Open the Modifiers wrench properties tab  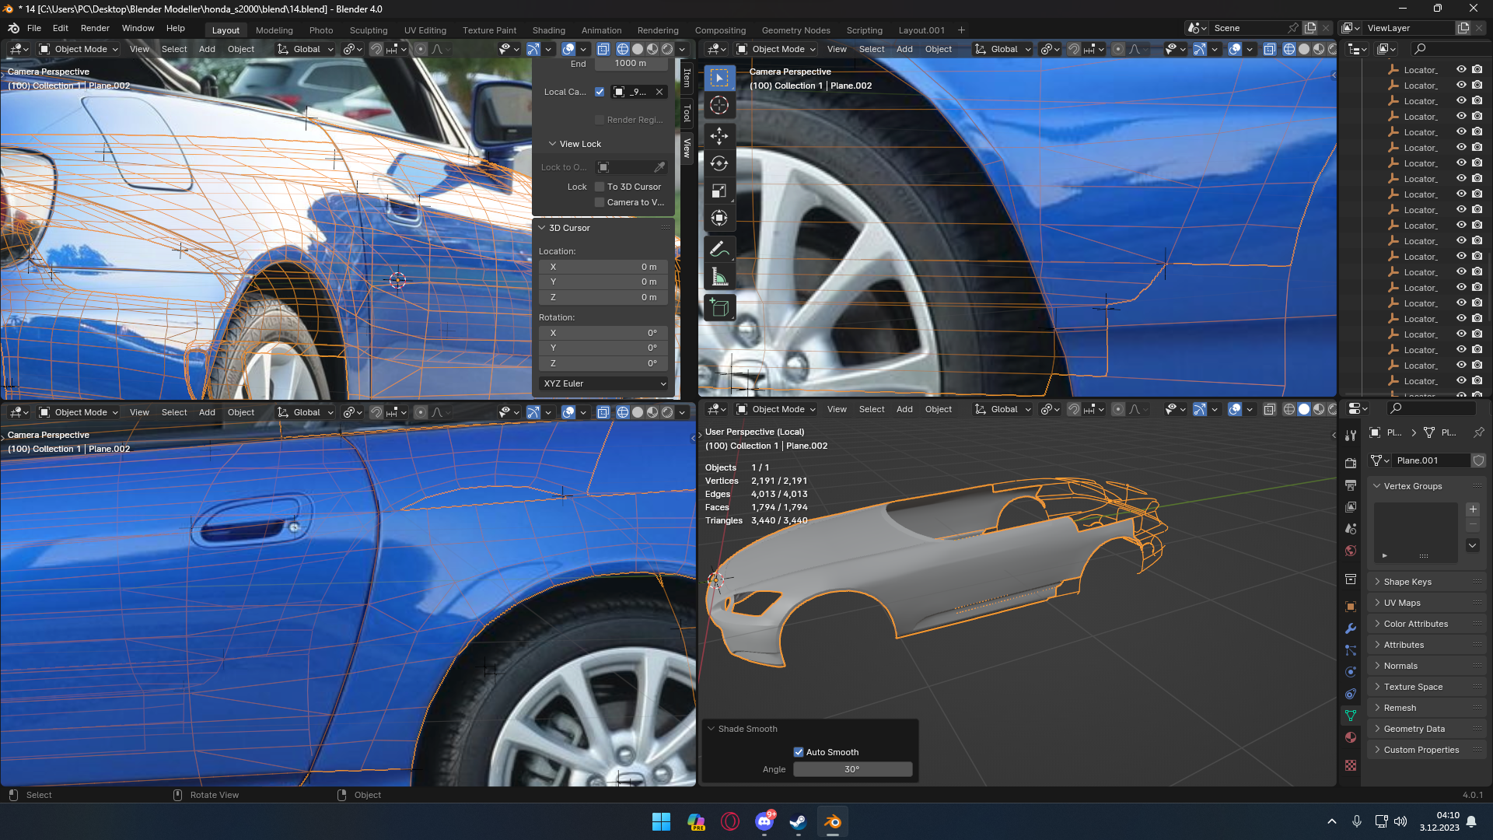click(1351, 628)
